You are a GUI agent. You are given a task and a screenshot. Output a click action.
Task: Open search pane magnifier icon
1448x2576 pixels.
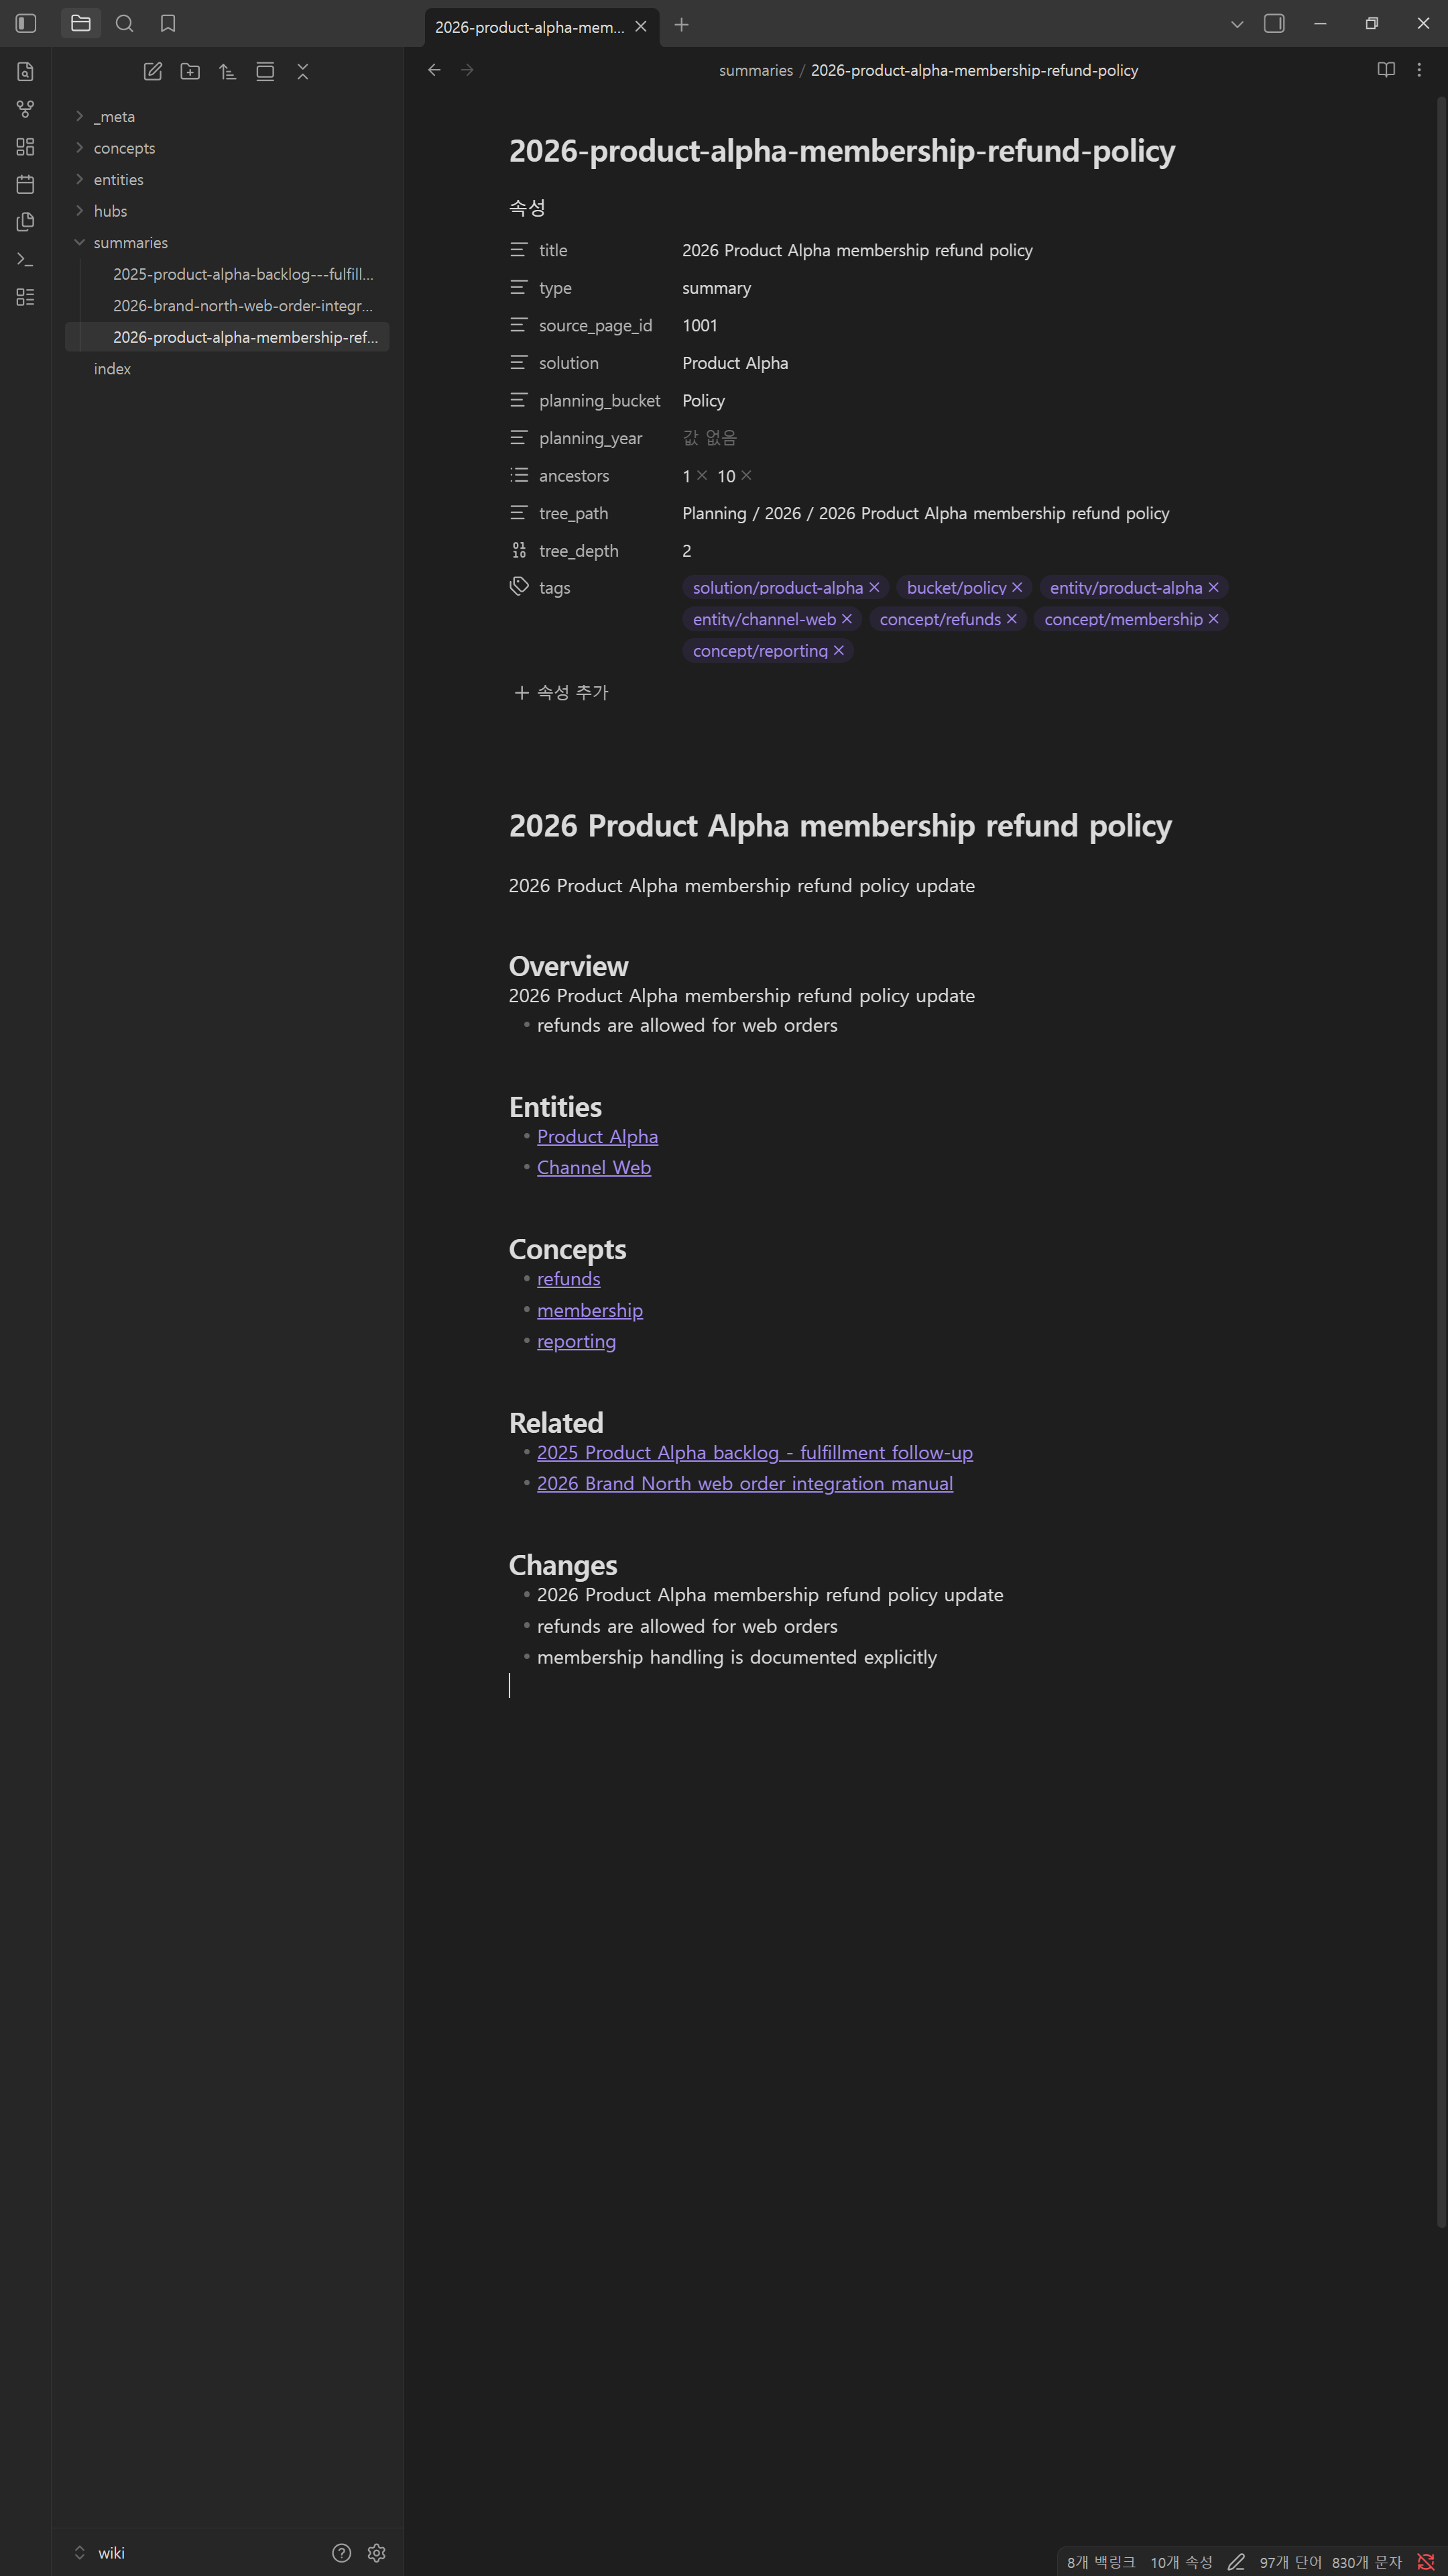point(125,23)
